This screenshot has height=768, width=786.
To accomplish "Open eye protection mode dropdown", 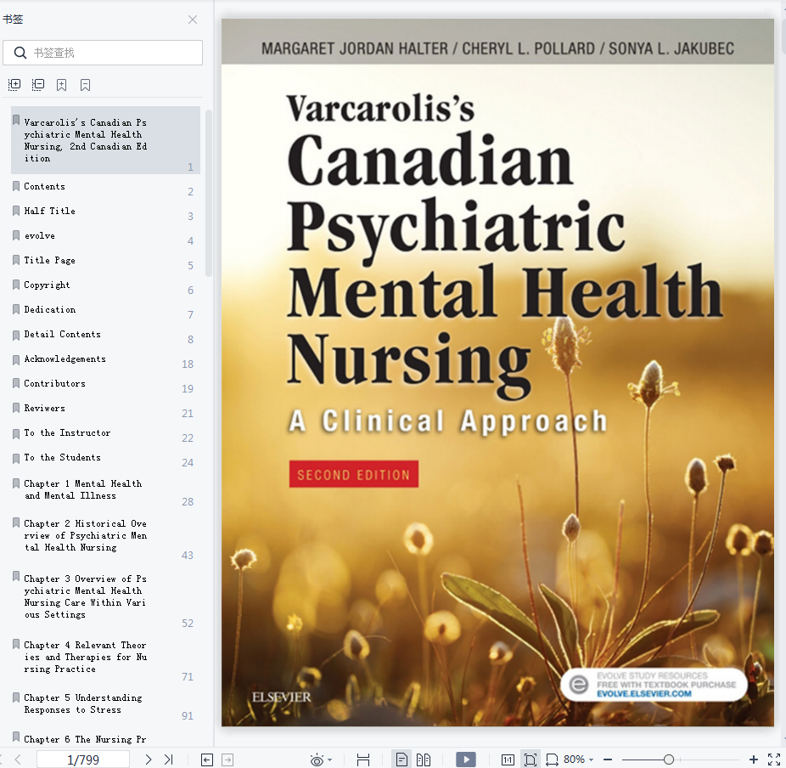I will click(330, 760).
